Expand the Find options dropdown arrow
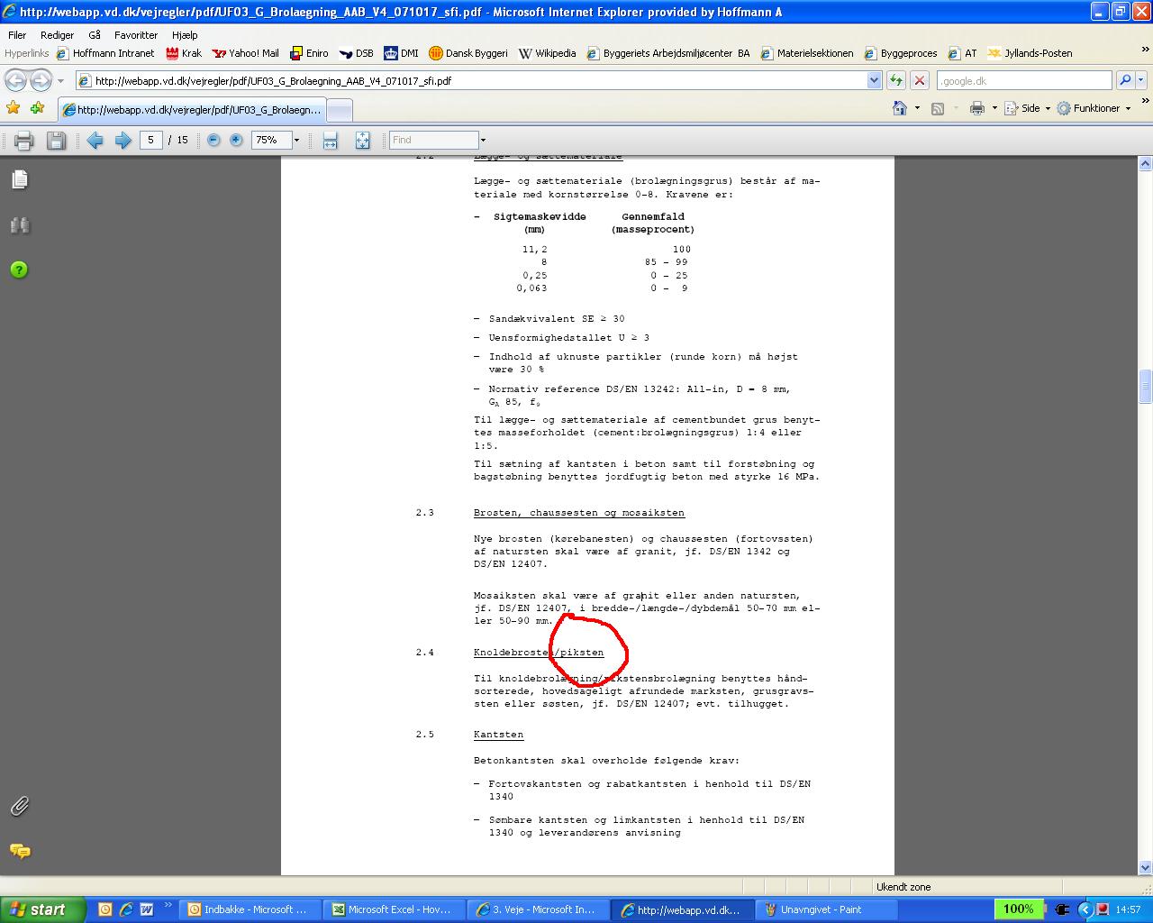The width and height of the screenshot is (1153, 923). (x=483, y=141)
